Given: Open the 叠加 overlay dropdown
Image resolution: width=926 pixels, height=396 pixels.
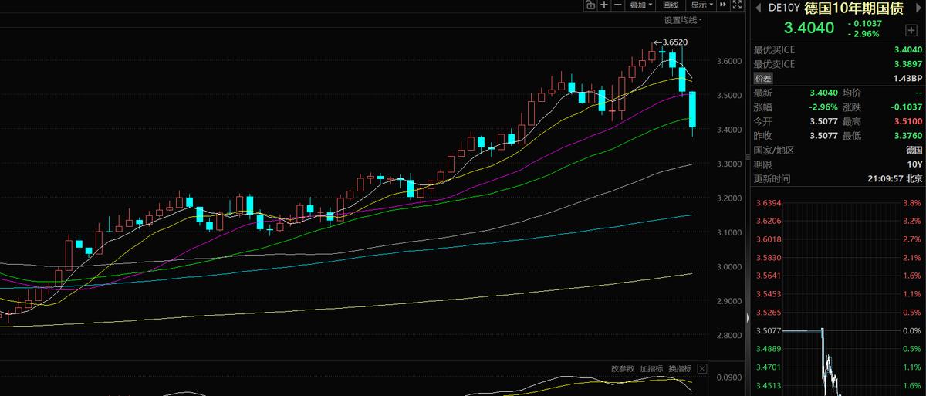Looking at the screenshot, I should pos(640,5).
